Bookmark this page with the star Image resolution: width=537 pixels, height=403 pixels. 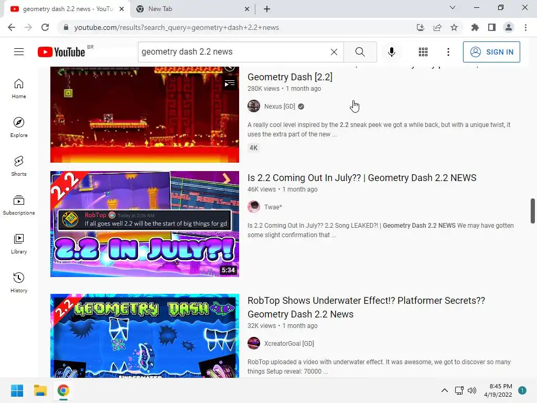(x=454, y=27)
